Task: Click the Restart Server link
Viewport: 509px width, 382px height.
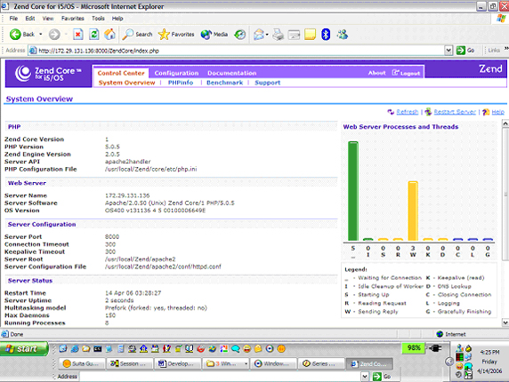Action: pyautogui.click(x=455, y=112)
